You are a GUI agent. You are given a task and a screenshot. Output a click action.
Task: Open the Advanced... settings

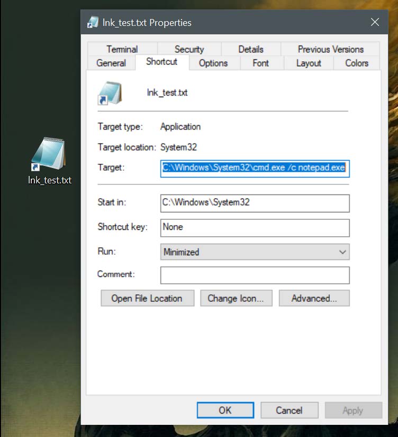click(x=314, y=298)
